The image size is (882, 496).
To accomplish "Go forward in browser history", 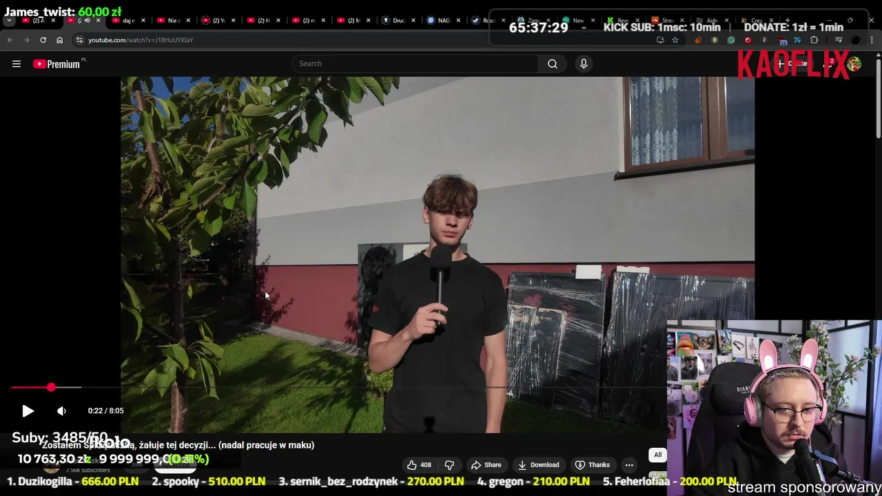I will [26, 40].
